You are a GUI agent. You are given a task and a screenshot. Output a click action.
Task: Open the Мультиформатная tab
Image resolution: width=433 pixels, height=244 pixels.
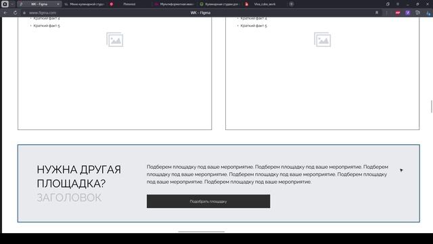(174, 4)
